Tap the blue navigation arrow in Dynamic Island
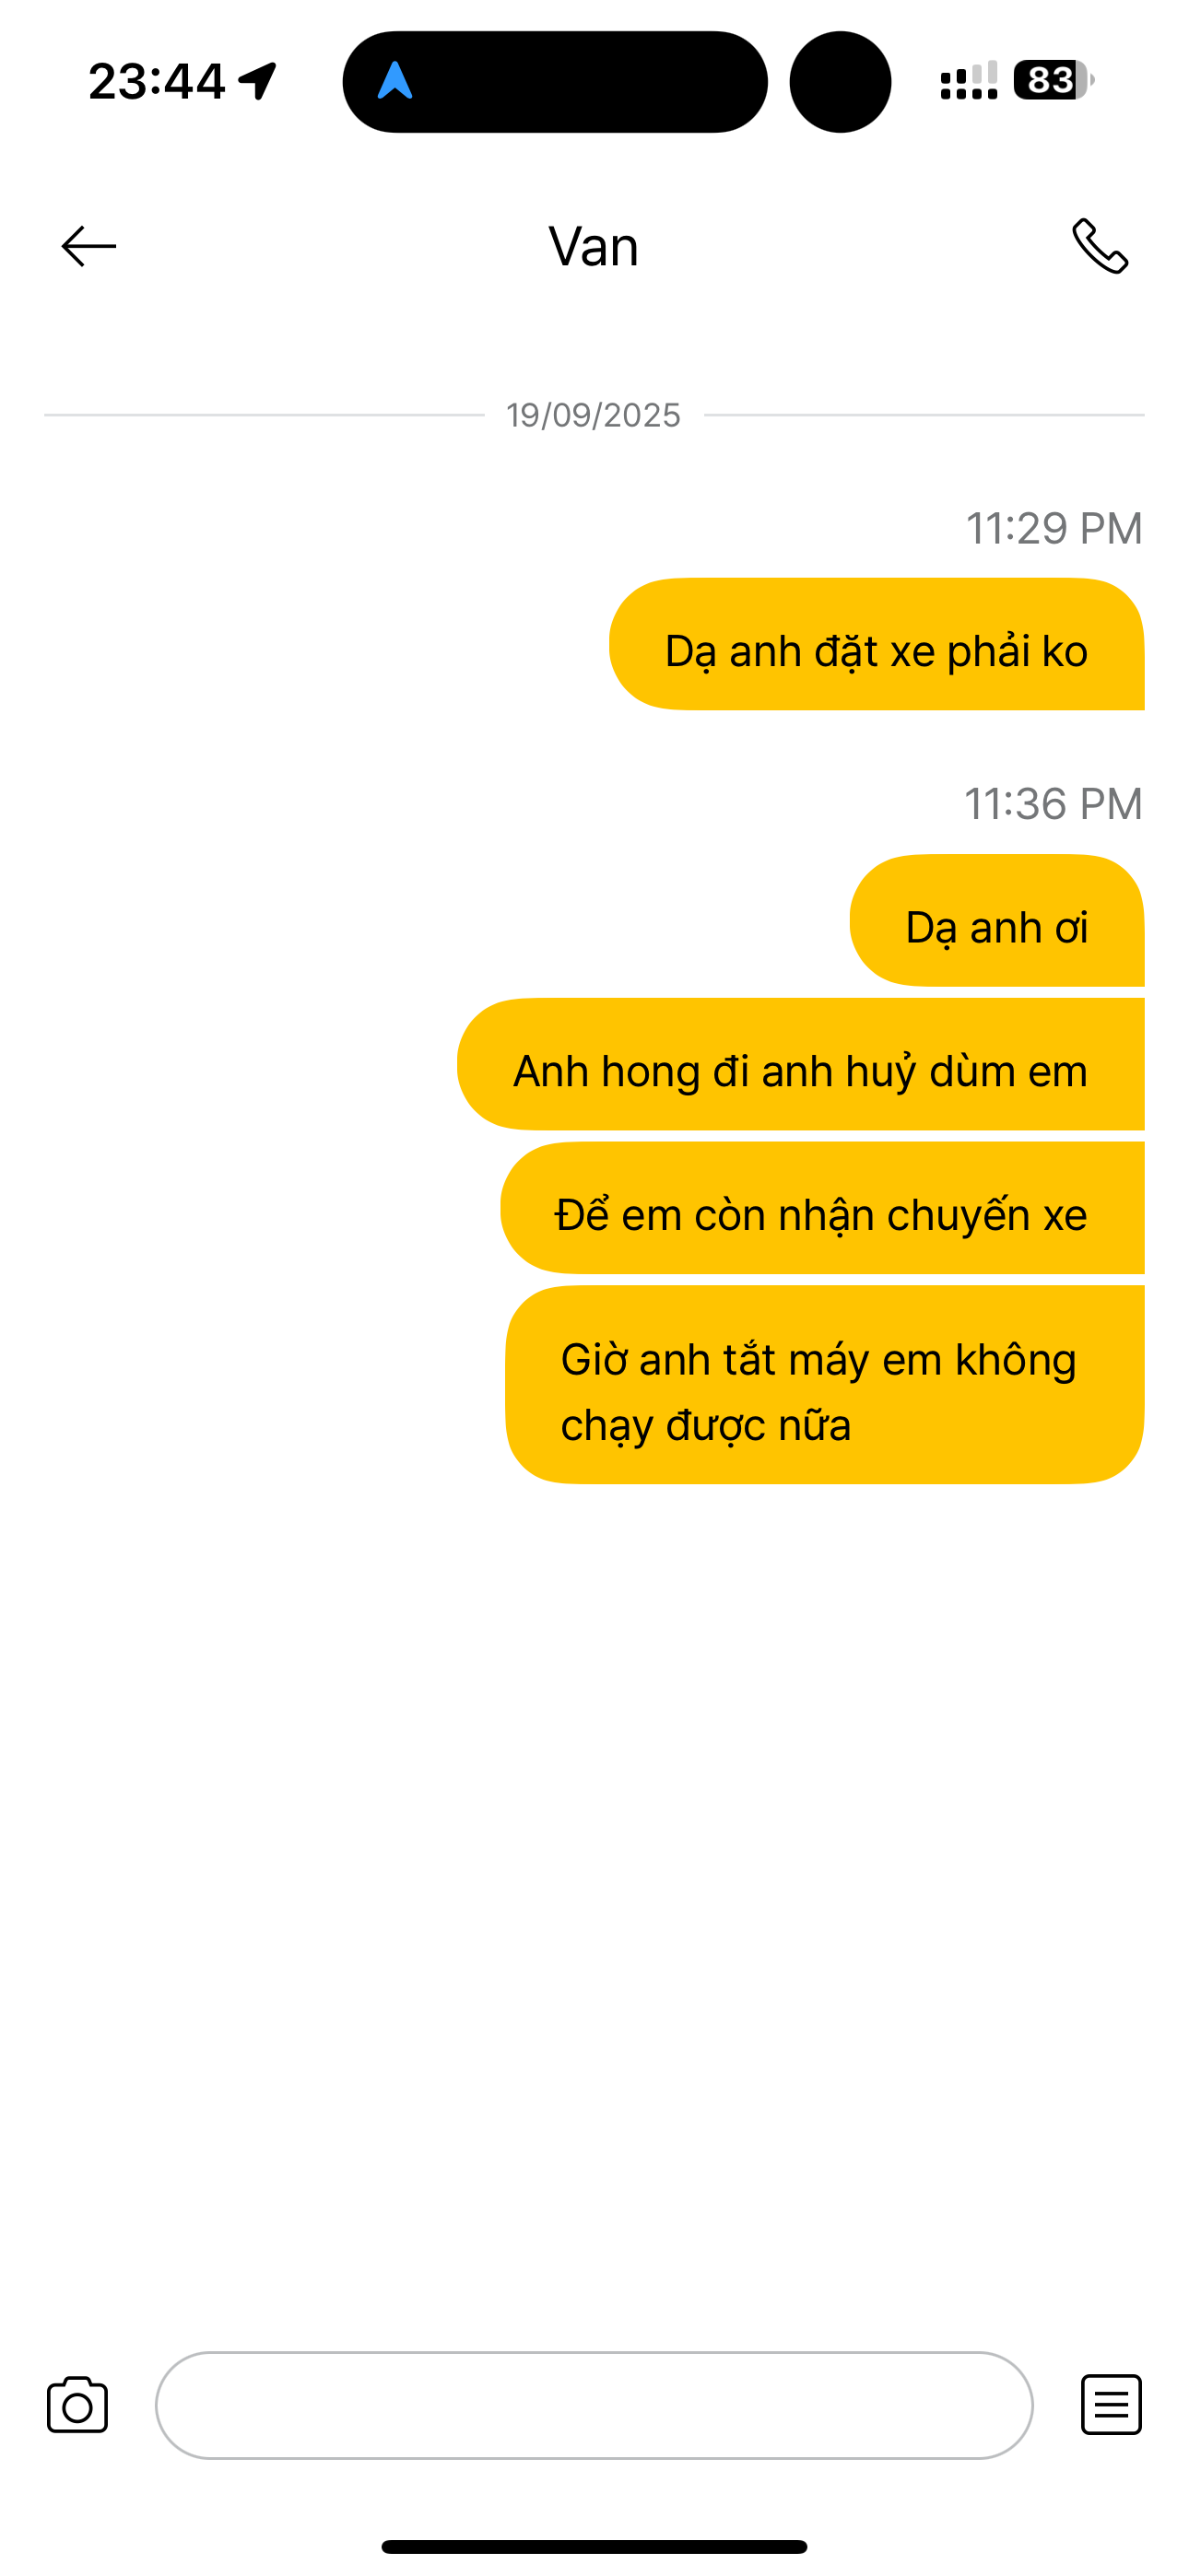This screenshot has width=1189, height=2576. coord(394,81)
